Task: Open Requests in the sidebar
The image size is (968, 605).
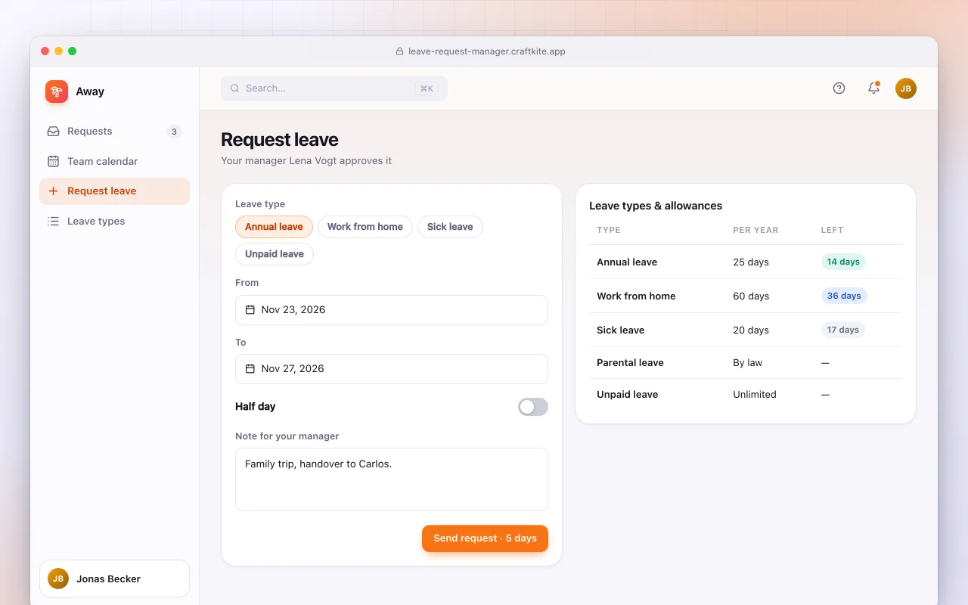Action: pos(114,132)
